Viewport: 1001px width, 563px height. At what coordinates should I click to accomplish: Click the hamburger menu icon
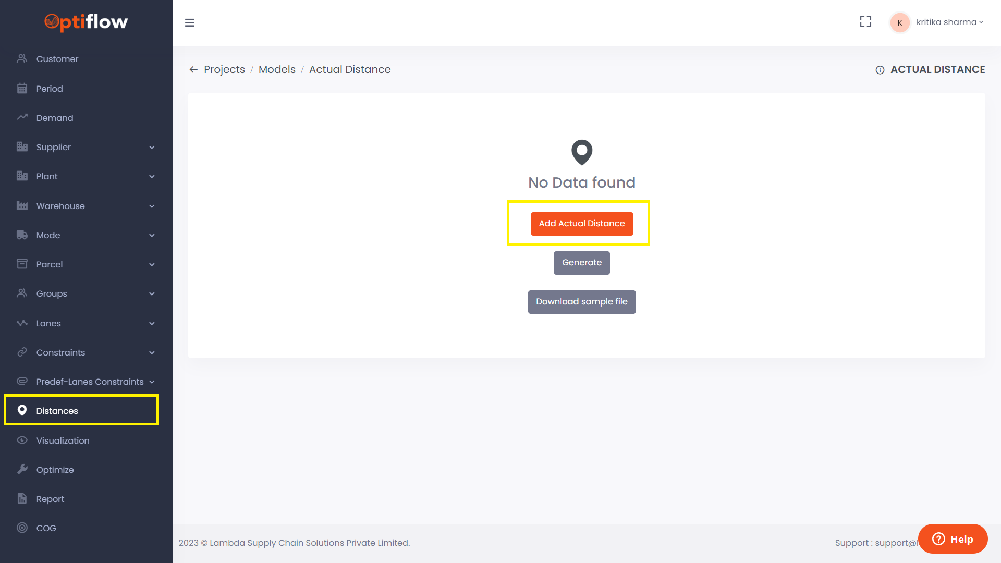190,22
